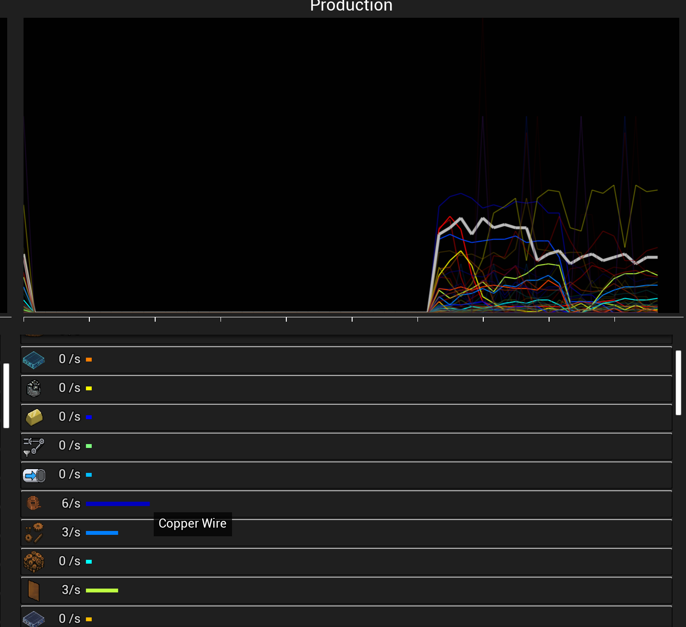Click the left vertical scrollbar handle
This screenshot has width=686, height=627.
pos(6,395)
